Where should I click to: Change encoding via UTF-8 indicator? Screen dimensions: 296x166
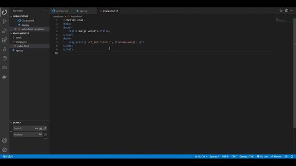225,157
